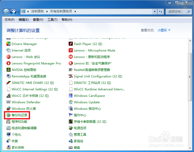Open the 个性化 icon
The height and width of the screenshot is (152, 194).
point(9,134)
